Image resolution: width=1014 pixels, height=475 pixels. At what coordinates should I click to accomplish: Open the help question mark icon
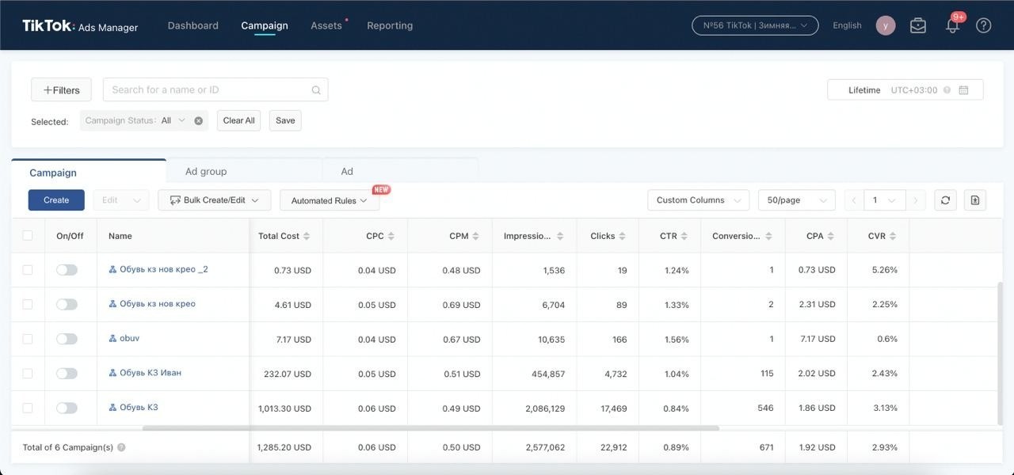tap(983, 25)
